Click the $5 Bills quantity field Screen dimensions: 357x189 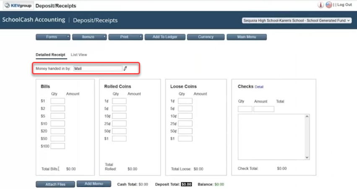pyautogui.click(x=57, y=116)
